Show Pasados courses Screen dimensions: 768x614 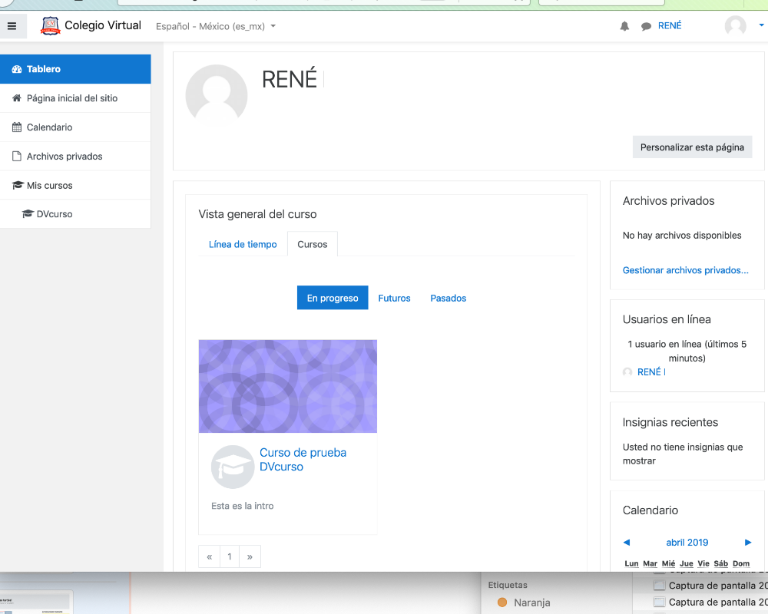[x=448, y=298]
